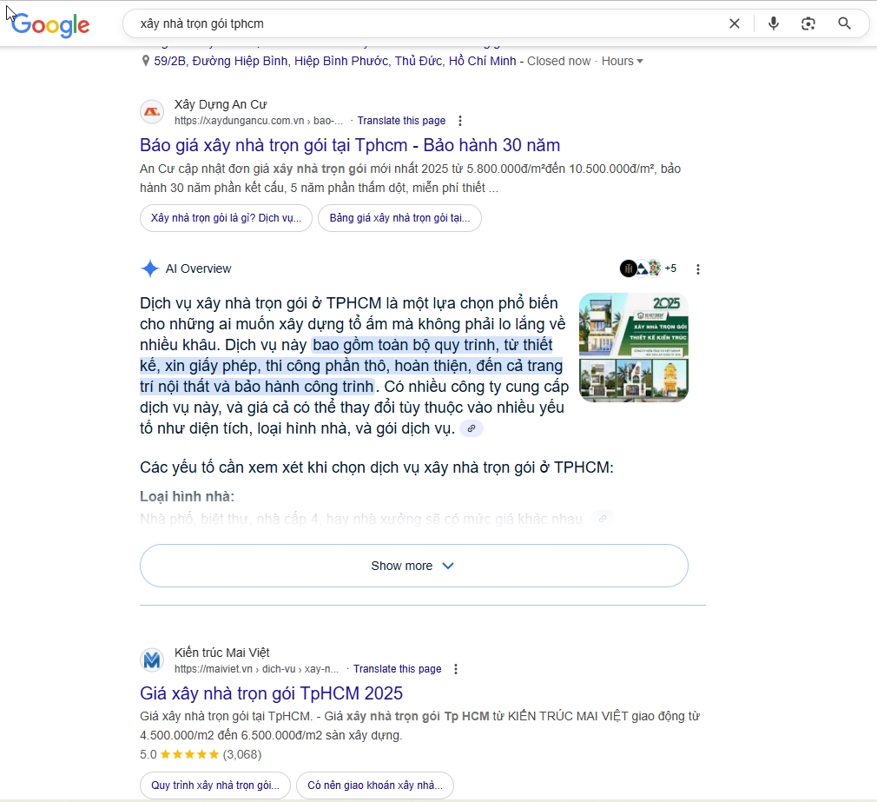This screenshot has height=802, width=877.
Task: Open the three-dot menu for AI Overview
Action: [697, 269]
